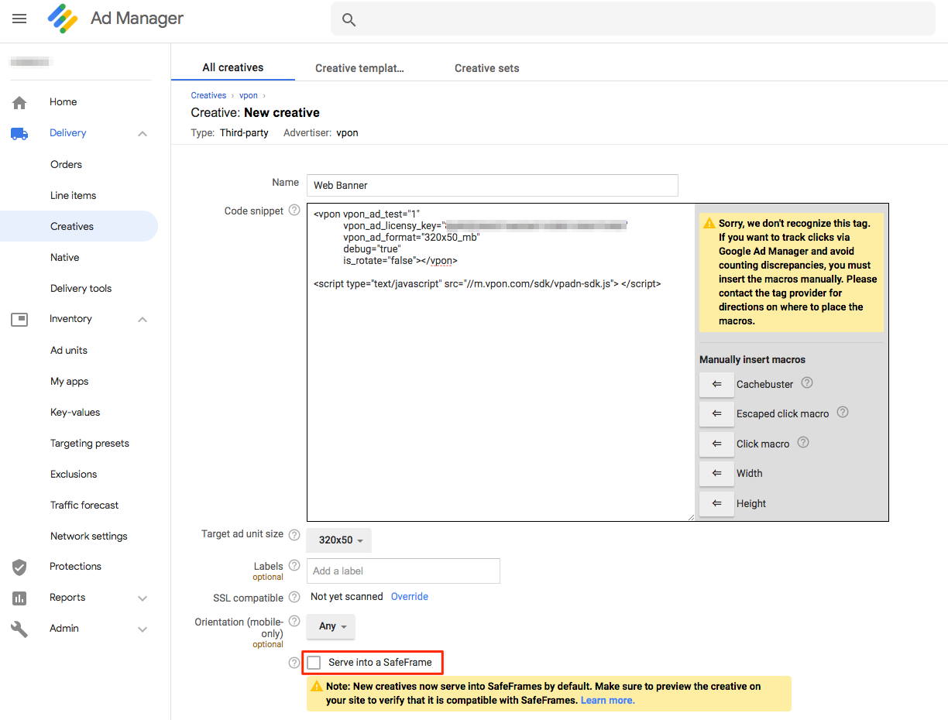This screenshot has height=720, width=948.
Task: Open help icon beside Click macro
Action: [x=803, y=442]
